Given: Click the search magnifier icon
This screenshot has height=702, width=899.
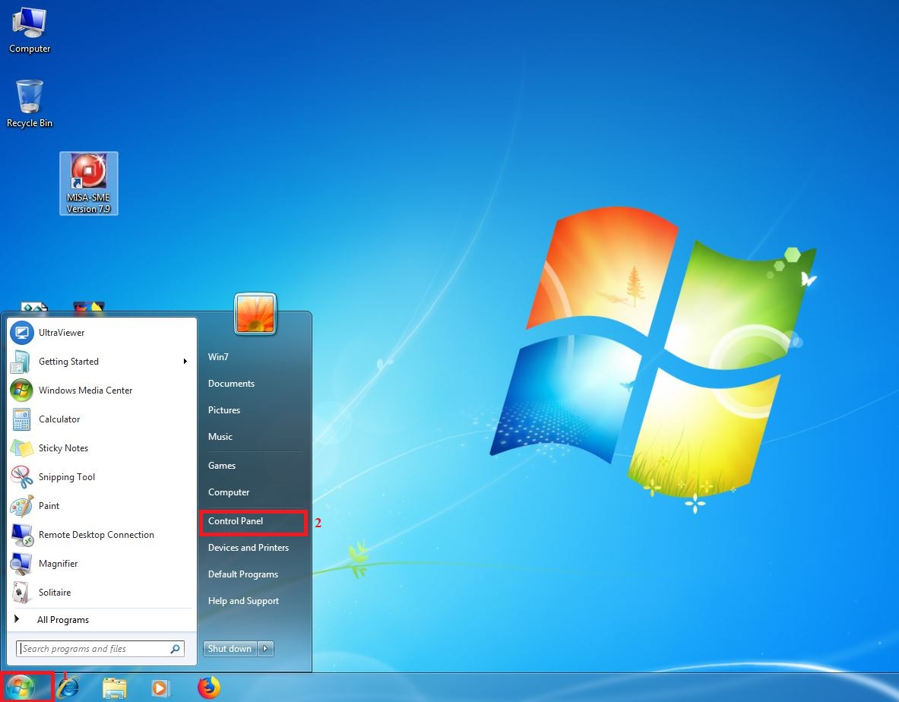Looking at the screenshot, I should [176, 649].
